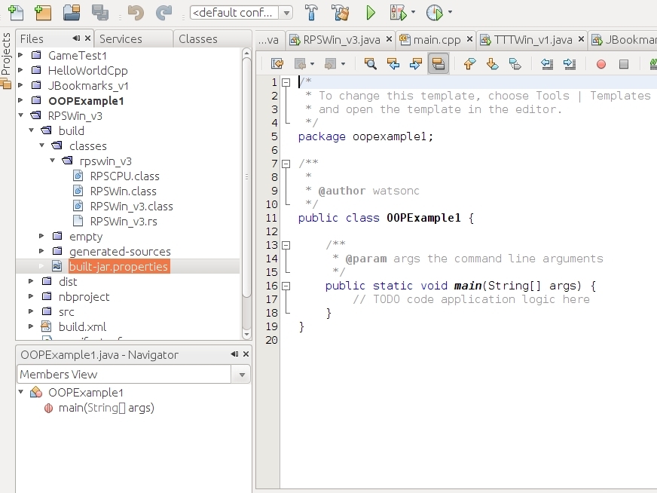Collapse the build folder node
Viewport: 657px width, 493px height.
pos(31,130)
